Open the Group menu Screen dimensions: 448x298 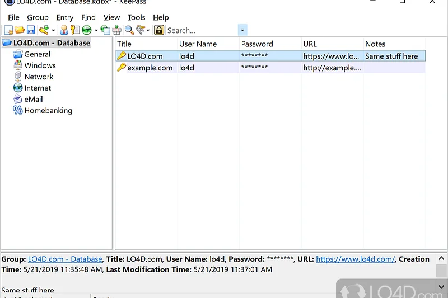pyautogui.click(x=38, y=17)
